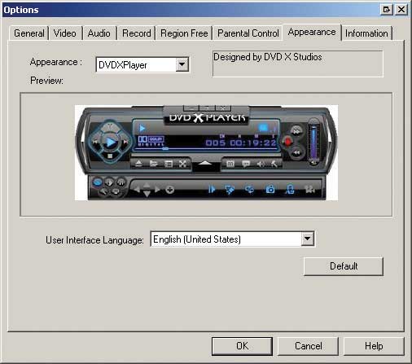Open the Information tab
Screen dimensions: 412x364
[366, 33]
